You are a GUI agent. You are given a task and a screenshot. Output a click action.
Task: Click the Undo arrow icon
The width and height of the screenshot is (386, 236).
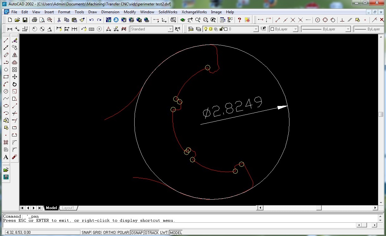[x=92, y=20]
